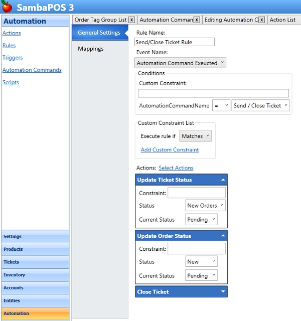301x321 pixels.
Task: Click the Select Actions link
Action: 176,168
